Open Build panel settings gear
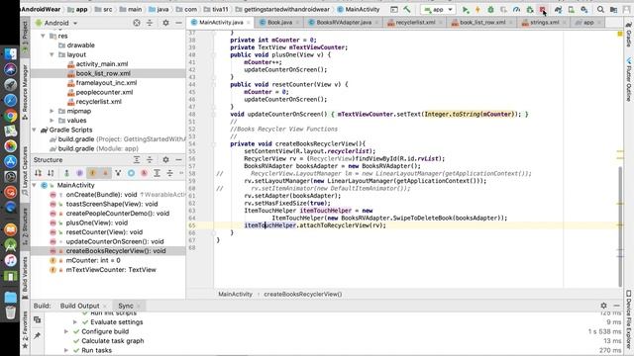634x356 pixels. [x=603, y=306]
